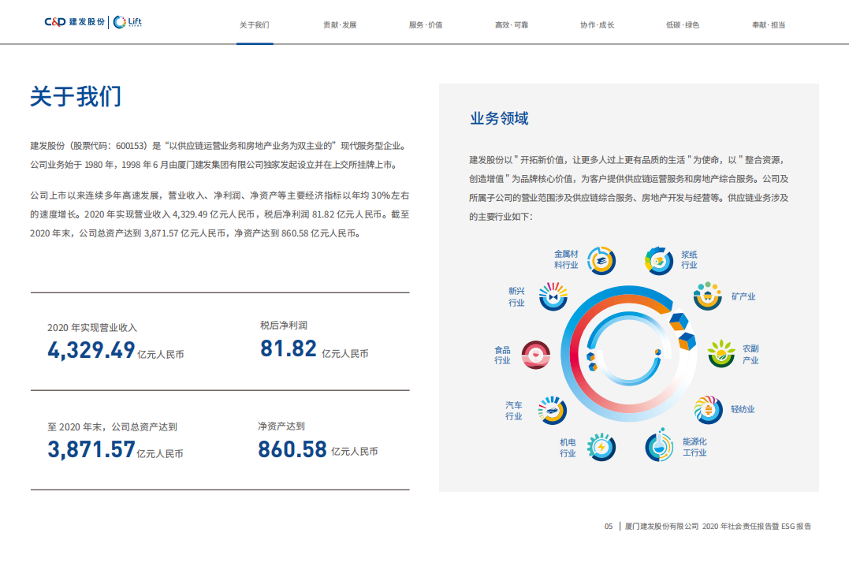Switch to the 服务·价值 tab

point(425,24)
